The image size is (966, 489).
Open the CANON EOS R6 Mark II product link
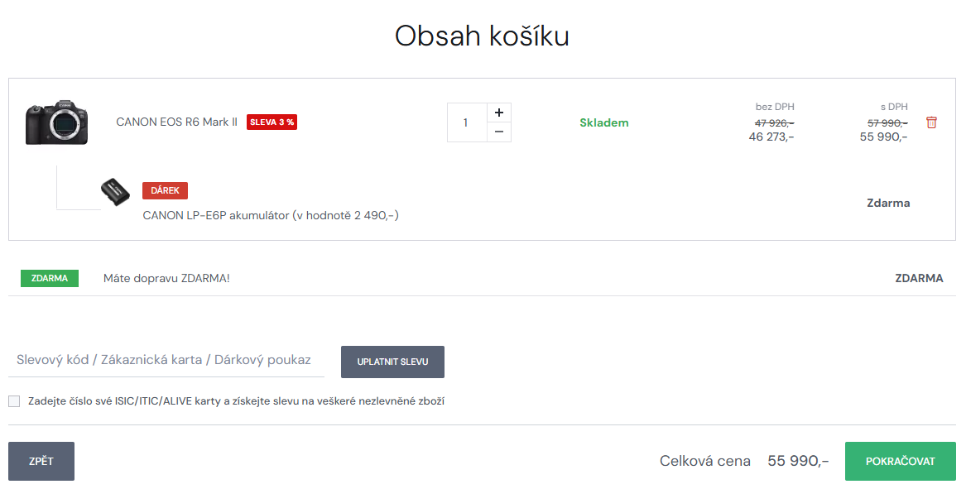pyautogui.click(x=176, y=122)
